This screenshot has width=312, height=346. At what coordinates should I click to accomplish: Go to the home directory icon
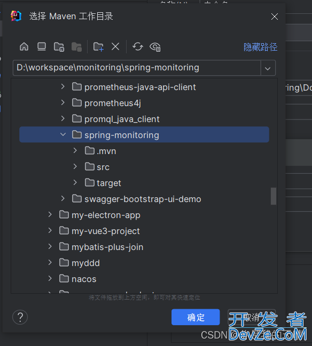pyautogui.click(x=24, y=47)
